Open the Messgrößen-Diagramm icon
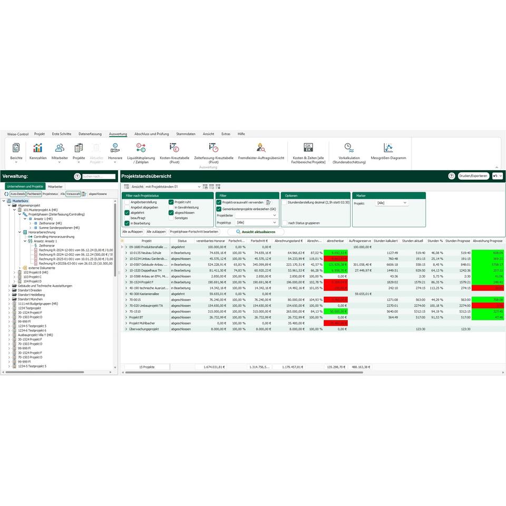 [x=388, y=148]
